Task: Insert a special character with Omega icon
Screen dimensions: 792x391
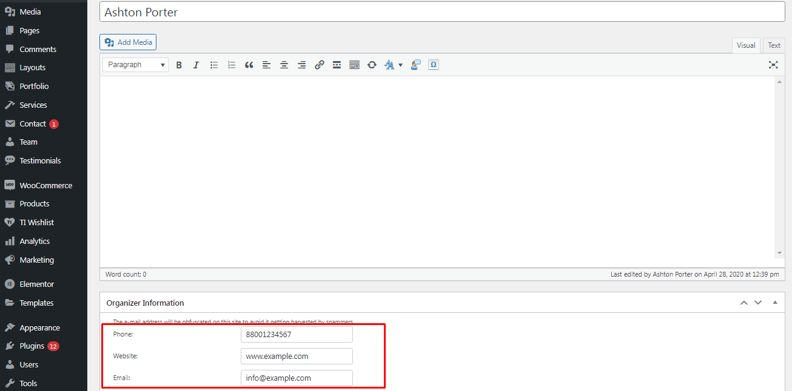Action: pyautogui.click(x=433, y=65)
